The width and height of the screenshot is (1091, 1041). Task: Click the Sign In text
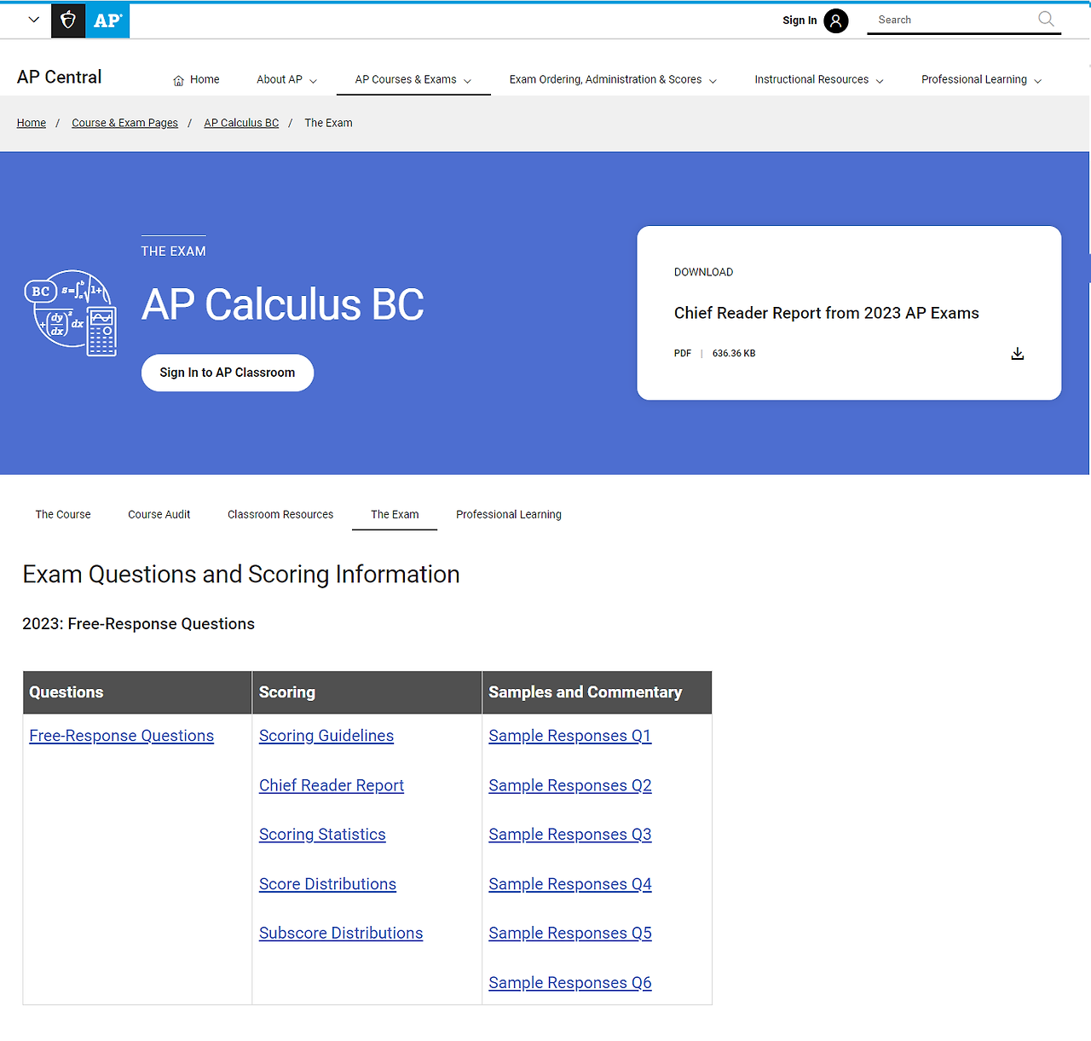click(799, 20)
